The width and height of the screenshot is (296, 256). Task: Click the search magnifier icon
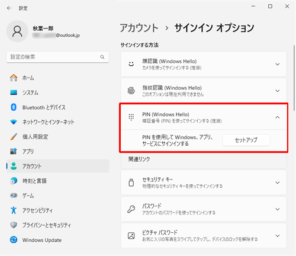(102, 57)
